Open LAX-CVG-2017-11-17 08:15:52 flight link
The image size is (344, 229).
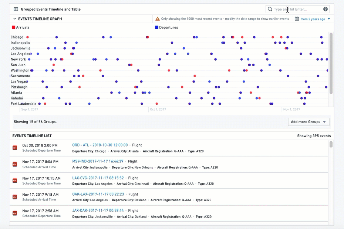pyautogui.click(x=98, y=178)
